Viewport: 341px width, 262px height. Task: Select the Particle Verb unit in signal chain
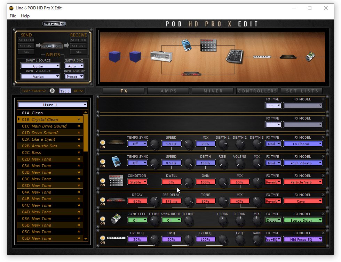point(208,45)
